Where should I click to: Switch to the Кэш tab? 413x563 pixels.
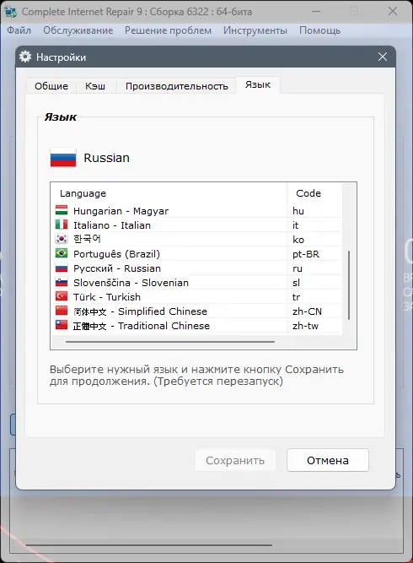(95, 86)
